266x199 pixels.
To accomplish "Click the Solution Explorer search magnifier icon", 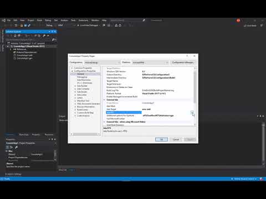I will click(53, 39).
